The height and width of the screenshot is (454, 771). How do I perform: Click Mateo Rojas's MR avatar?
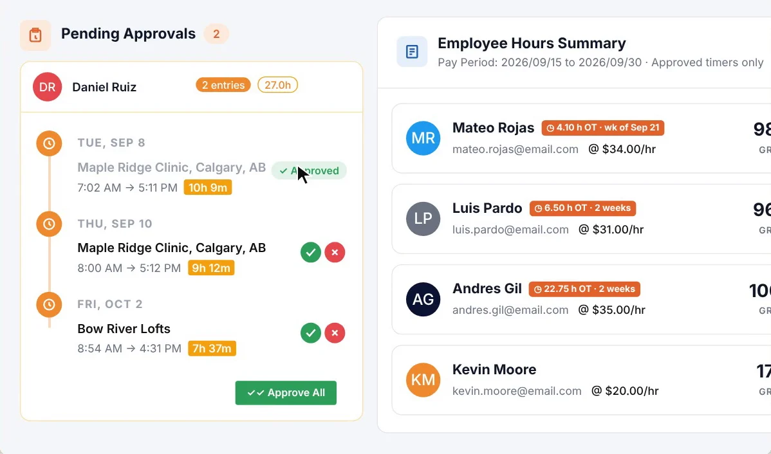423,138
